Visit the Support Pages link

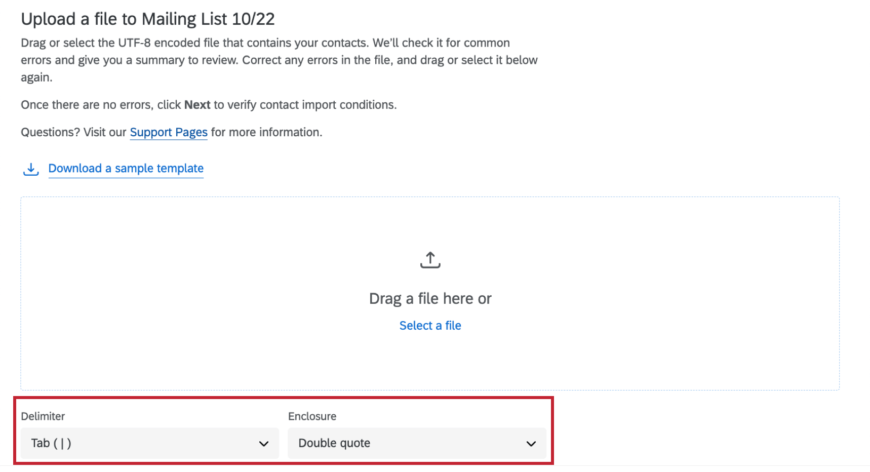(168, 132)
